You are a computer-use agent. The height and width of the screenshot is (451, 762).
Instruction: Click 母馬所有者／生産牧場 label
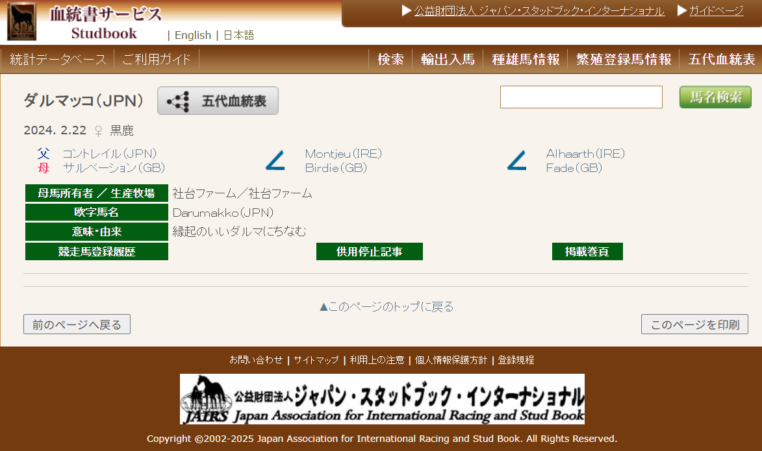[x=97, y=193]
